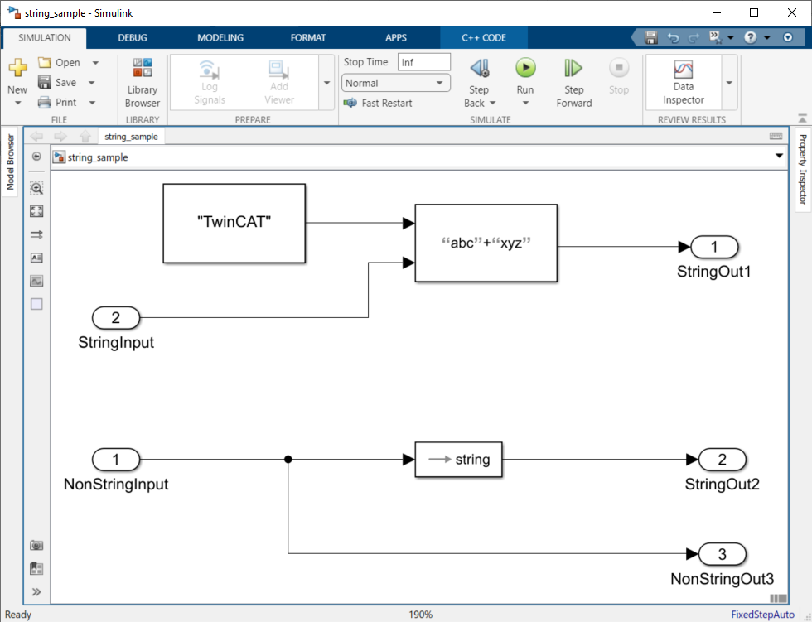Switch to the APPS tab
The width and height of the screenshot is (812, 622).
click(396, 38)
